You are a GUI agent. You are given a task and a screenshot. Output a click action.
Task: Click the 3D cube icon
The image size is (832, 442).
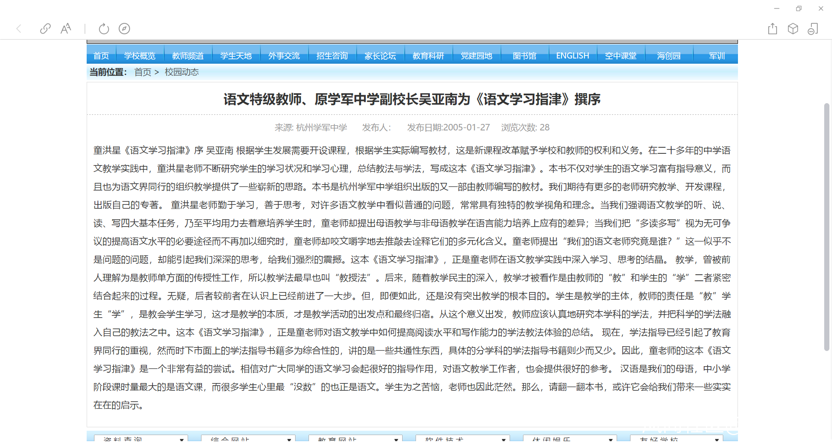point(793,29)
